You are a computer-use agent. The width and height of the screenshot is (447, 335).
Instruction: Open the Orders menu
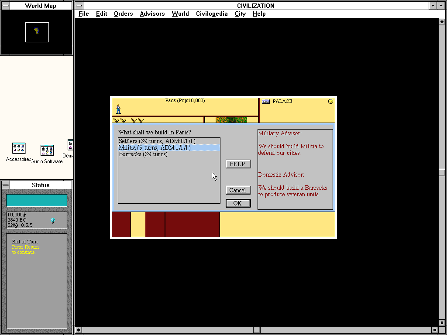[x=123, y=14]
